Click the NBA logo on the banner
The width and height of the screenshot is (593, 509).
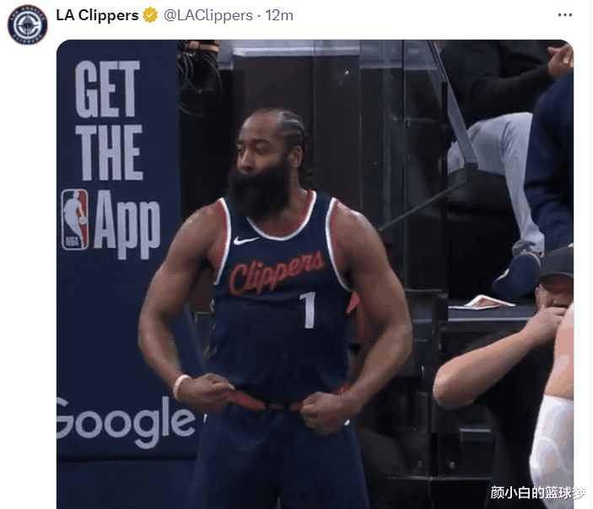[74, 219]
